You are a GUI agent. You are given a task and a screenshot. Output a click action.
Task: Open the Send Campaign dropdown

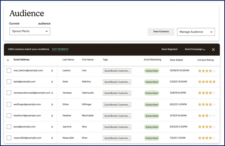[x=195, y=49]
